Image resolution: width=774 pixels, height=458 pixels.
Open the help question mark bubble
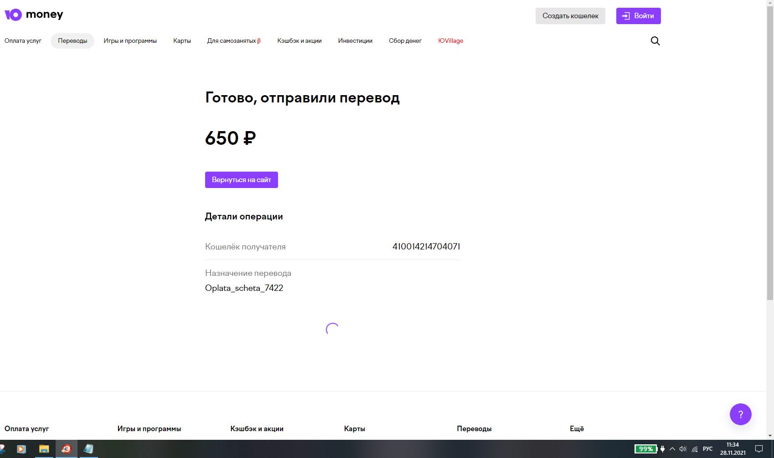[x=740, y=414]
